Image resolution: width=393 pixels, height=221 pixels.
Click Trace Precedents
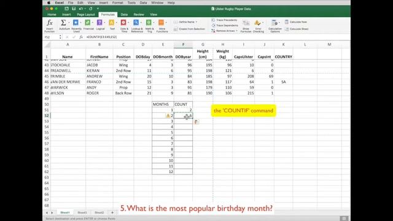[x=224, y=20]
